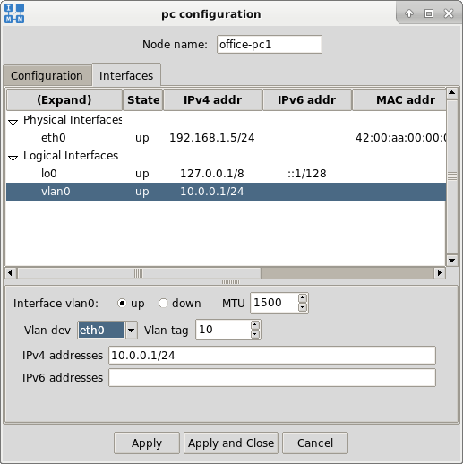Click the ::1/128 IPv6 cell
The image size is (463, 464).
coord(307,174)
